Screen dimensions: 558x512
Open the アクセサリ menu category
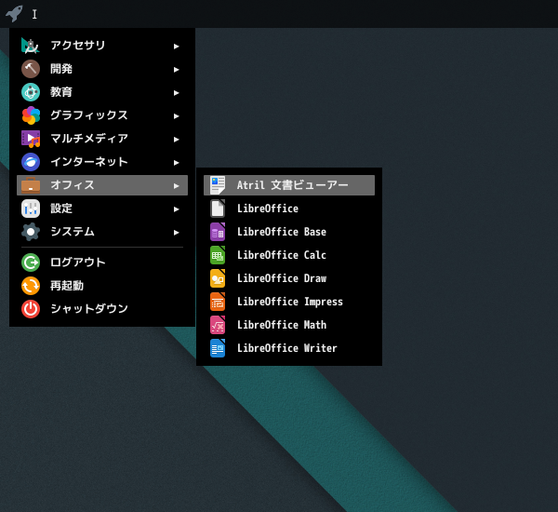(x=102, y=46)
